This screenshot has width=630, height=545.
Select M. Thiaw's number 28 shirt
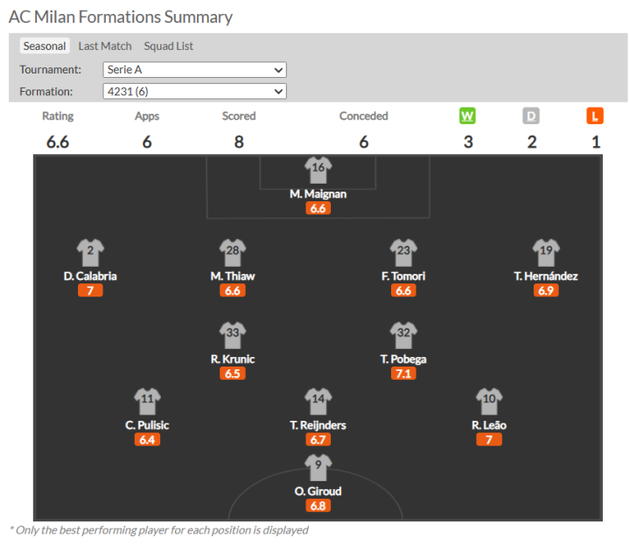click(232, 252)
